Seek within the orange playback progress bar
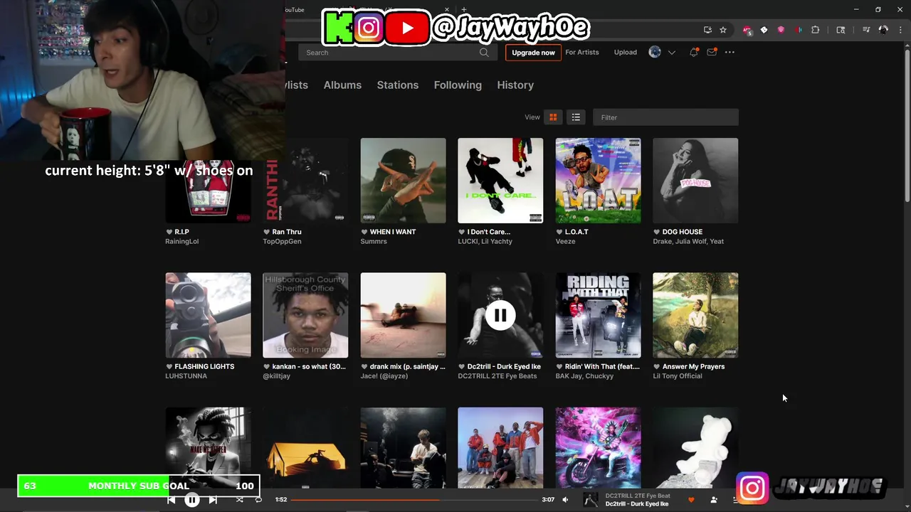 pyautogui.click(x=413, y=500)
